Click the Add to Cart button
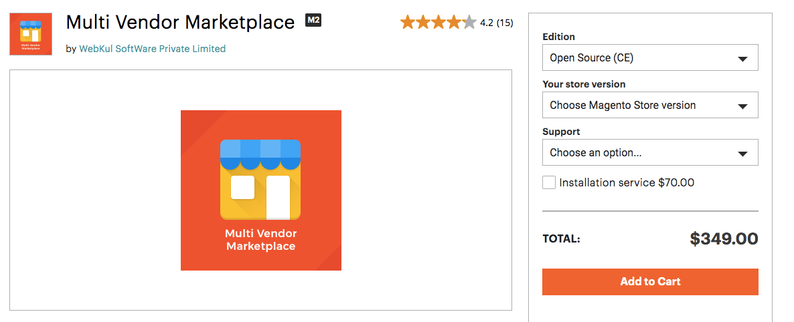Screen dimensions: 794x322 point(650,281)
